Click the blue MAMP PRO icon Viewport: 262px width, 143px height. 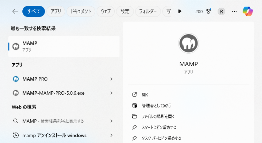pyautogui.click(x=16, y=79)
